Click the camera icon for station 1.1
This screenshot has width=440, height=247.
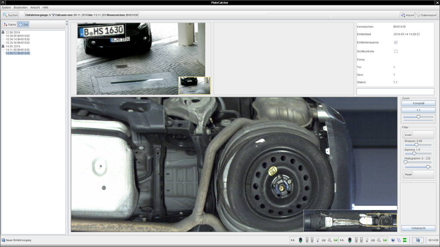click(373, 240)
